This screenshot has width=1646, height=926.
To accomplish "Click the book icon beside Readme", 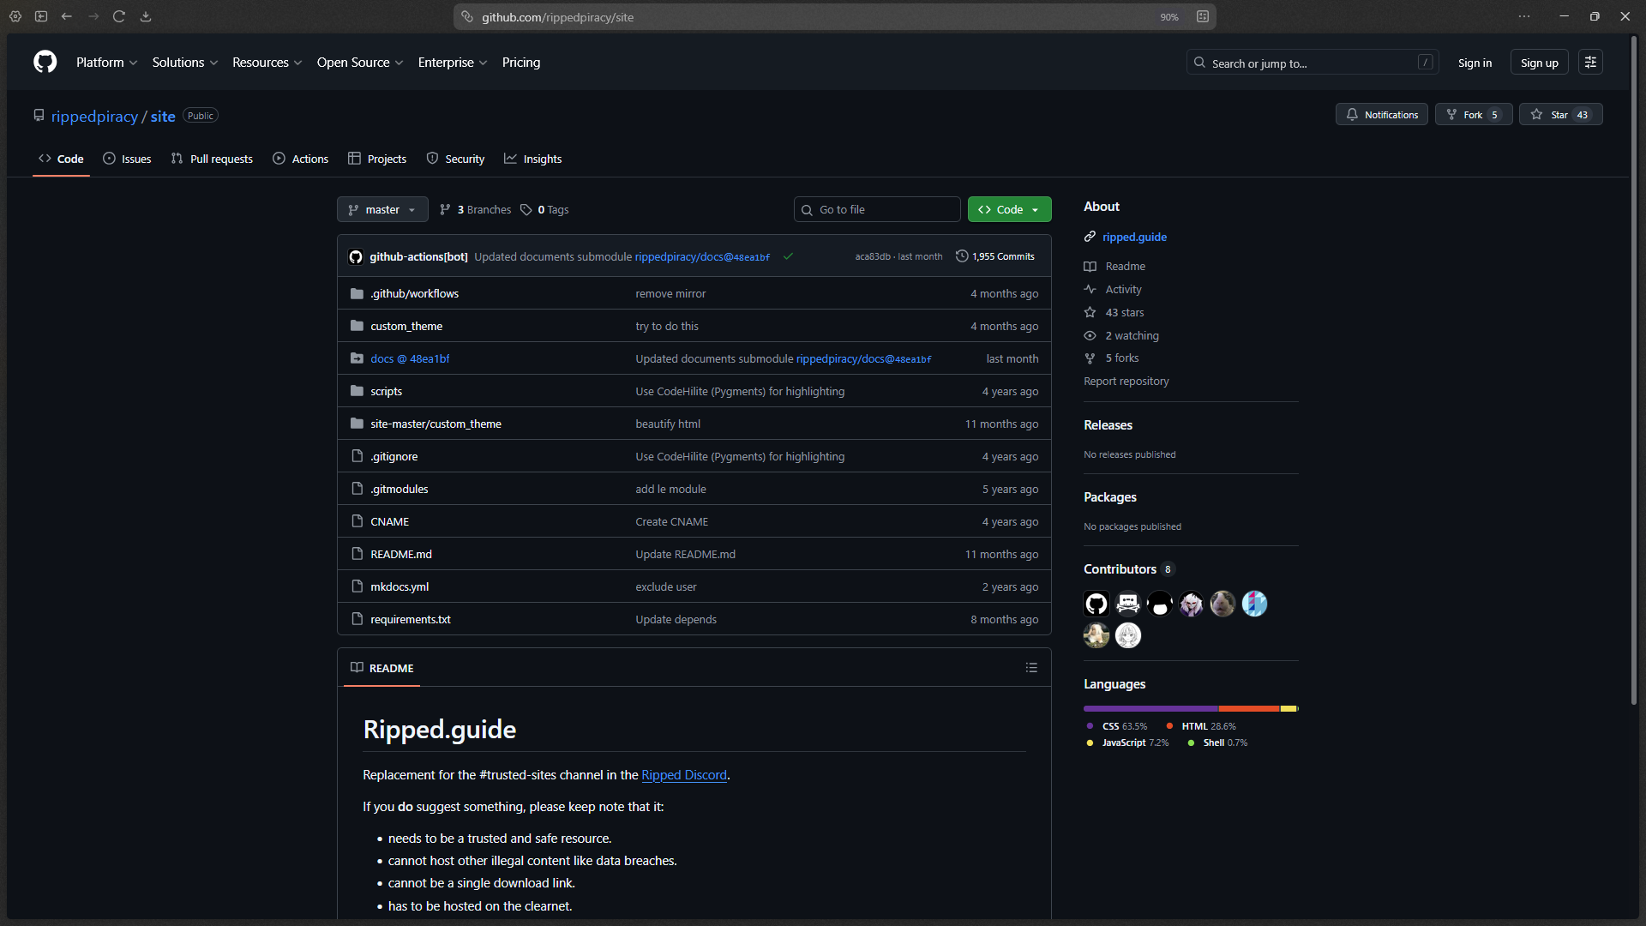I will (1090, 266).
